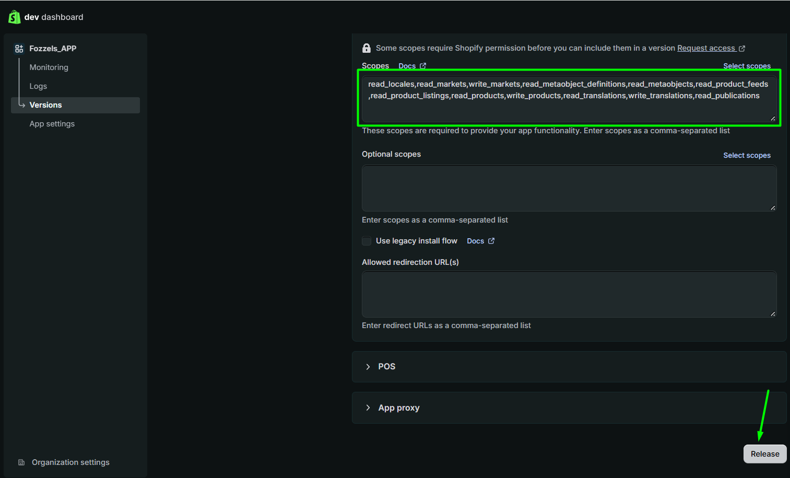Viewport: 790px width, 478px height.
Task: Click the Fozzels_APP grid app icon
Action: point(19,49)
